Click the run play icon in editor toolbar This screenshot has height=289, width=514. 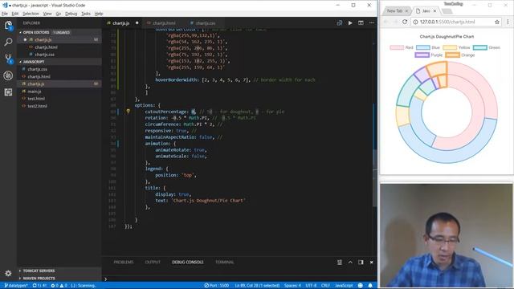coord(350,23)
